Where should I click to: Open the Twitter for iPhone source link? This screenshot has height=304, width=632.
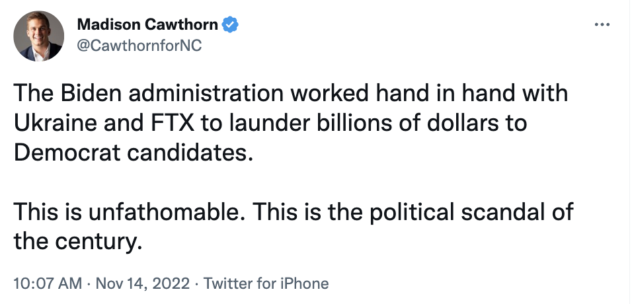click(266, 284)
